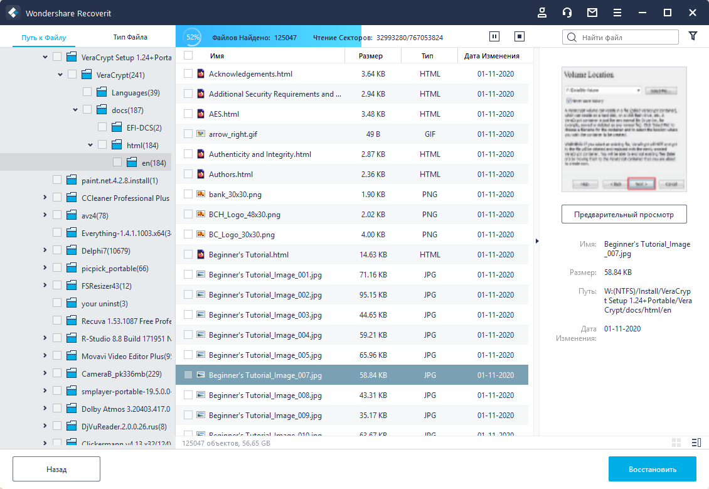The width and height of the screenshot is (709, 489).
Task: Collapse the preview panel arrow
Action: point(536,241)
